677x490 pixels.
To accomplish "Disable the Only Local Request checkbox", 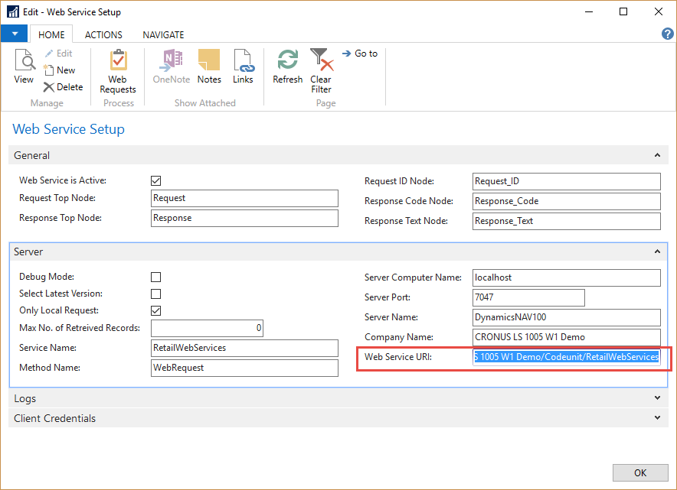I will [x=156, y=310].
